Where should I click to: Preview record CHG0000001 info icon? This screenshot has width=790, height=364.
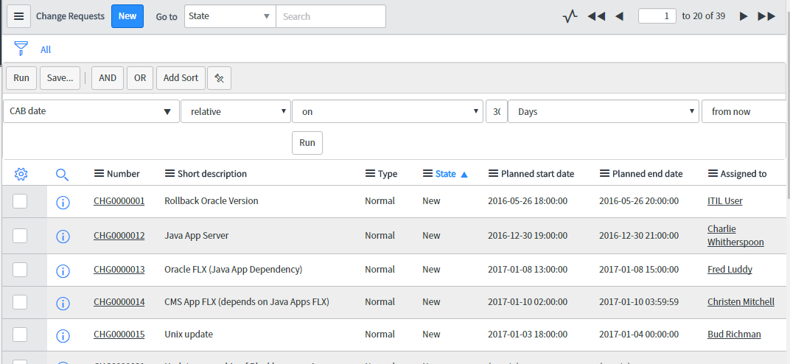(x=63, y=202)
